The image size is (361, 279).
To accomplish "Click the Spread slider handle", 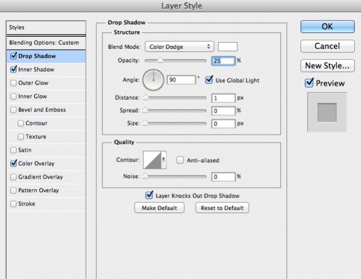I will pyautogui.click(x=145, y=111).
